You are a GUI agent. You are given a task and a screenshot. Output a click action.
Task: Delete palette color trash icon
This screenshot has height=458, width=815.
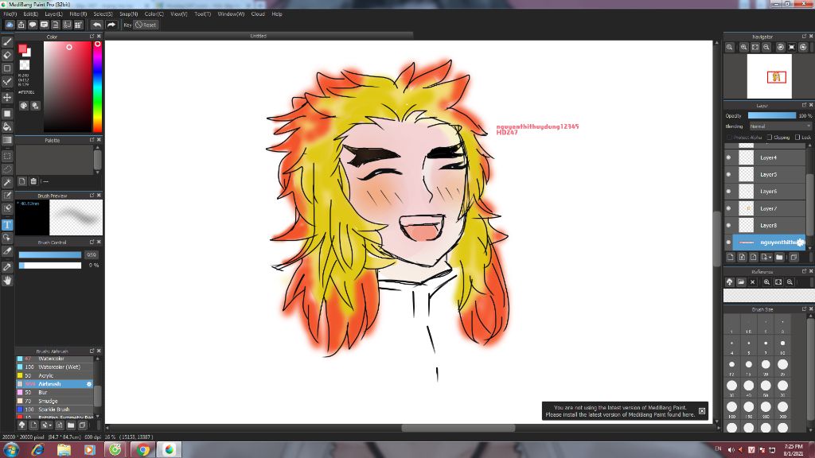[33, 181]
